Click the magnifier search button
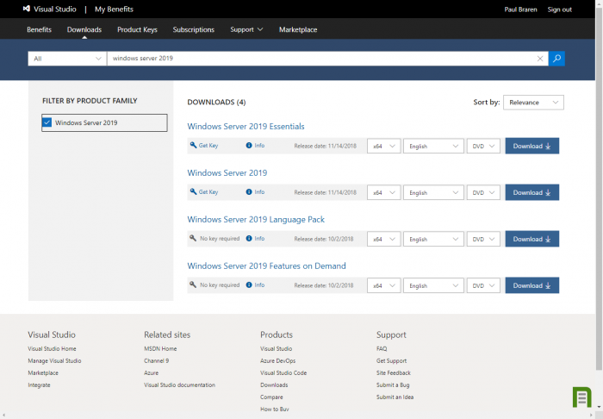The height and width of the screenshot is (419, 603). (556, 59)
